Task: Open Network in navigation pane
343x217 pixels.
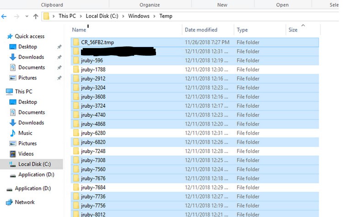Action: pyautogui.click(x=25, y=202)
